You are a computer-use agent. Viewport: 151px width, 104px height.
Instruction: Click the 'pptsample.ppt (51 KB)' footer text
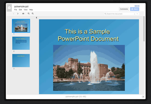point(76,97)
